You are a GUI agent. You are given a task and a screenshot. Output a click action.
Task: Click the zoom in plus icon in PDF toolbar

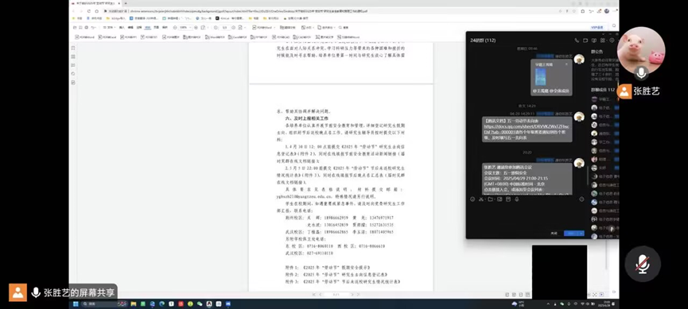pos(196,27)
